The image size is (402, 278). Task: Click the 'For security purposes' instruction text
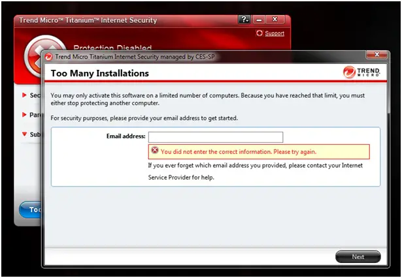tap(144, 118)
